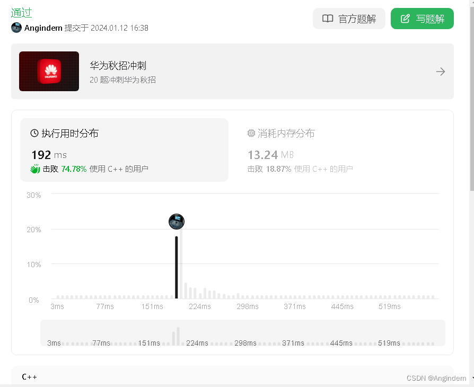The height and width of the screenshot is (387, 474).
Task: Open the Huawei logo thumbnail
Action: (49, 71)
